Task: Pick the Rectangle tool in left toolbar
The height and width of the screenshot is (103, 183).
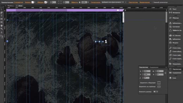Action: click(x=1, y=19)
